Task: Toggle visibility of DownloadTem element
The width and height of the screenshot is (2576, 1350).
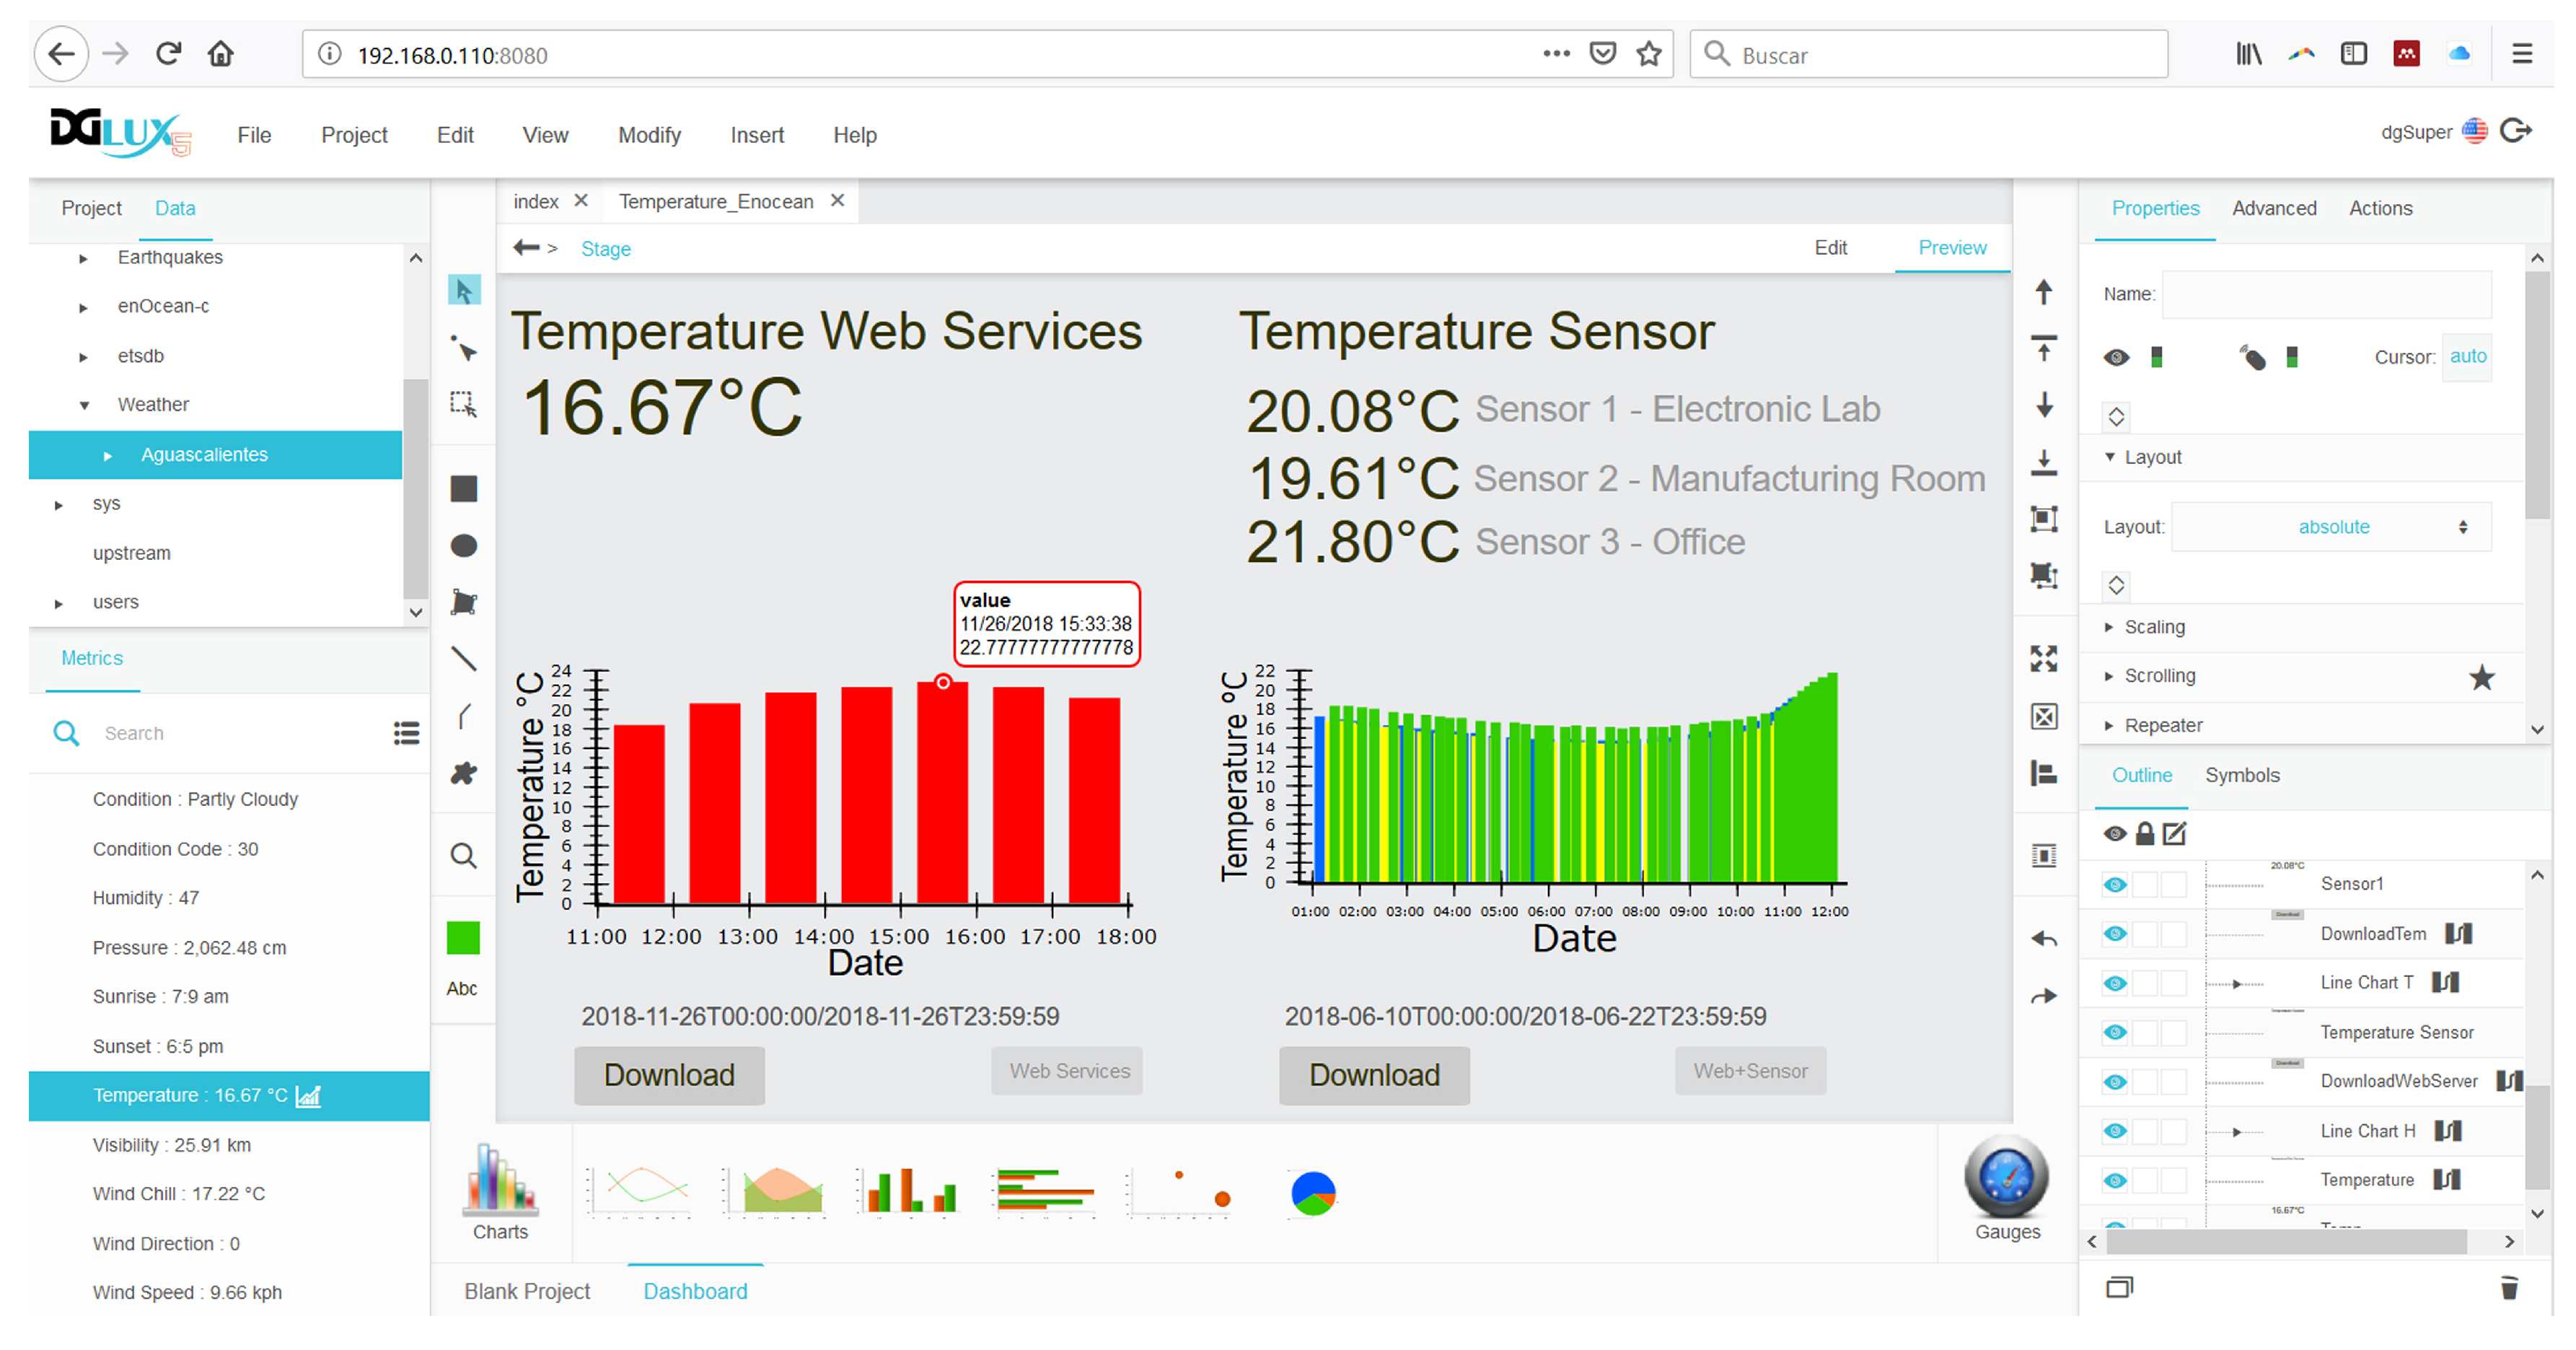Action: tap(2114, 934)
